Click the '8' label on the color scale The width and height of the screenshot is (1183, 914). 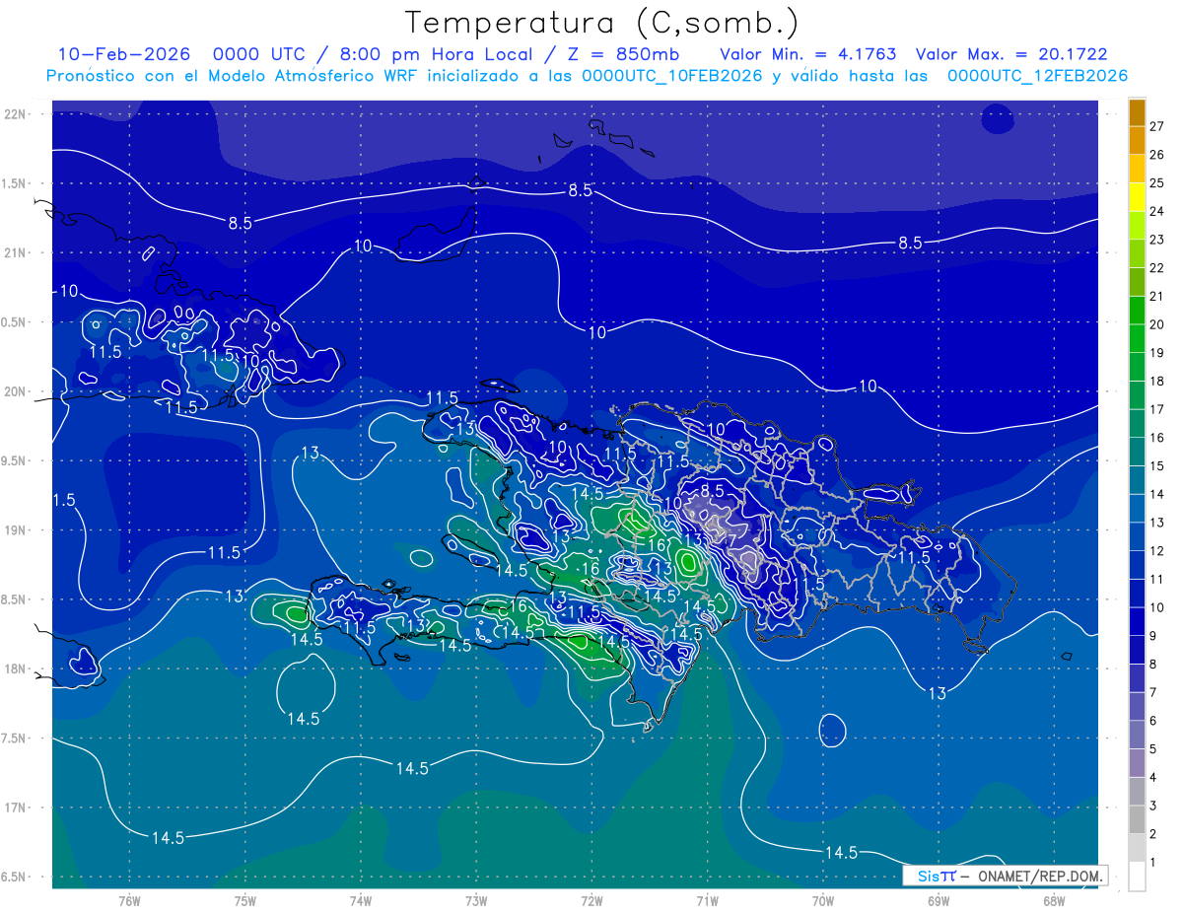(x=1153, y=664)
